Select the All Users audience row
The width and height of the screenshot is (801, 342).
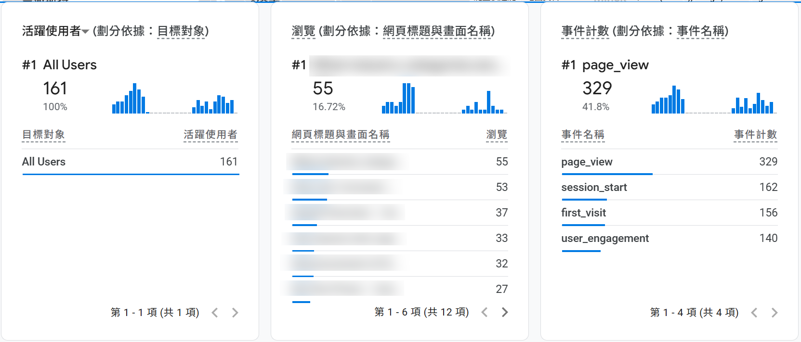click(44, 162)
